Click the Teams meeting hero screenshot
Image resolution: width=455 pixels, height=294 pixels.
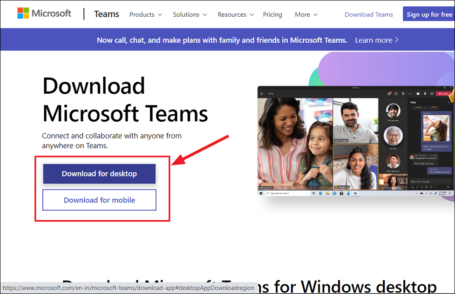pyautogui.click(x=356, y=141)
